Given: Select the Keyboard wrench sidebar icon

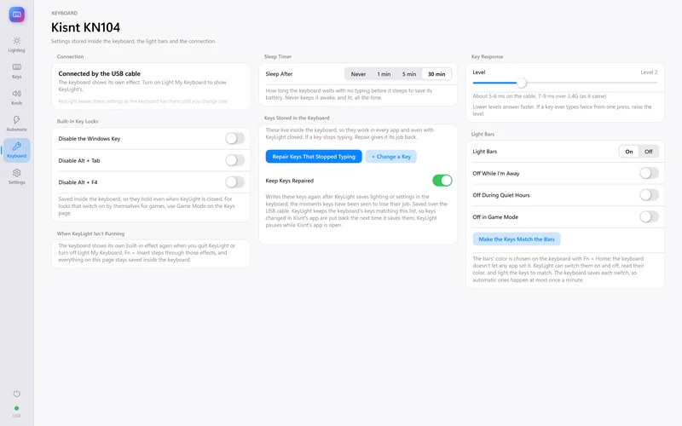Looking at the screenshot, I should [x=16, y=150].
